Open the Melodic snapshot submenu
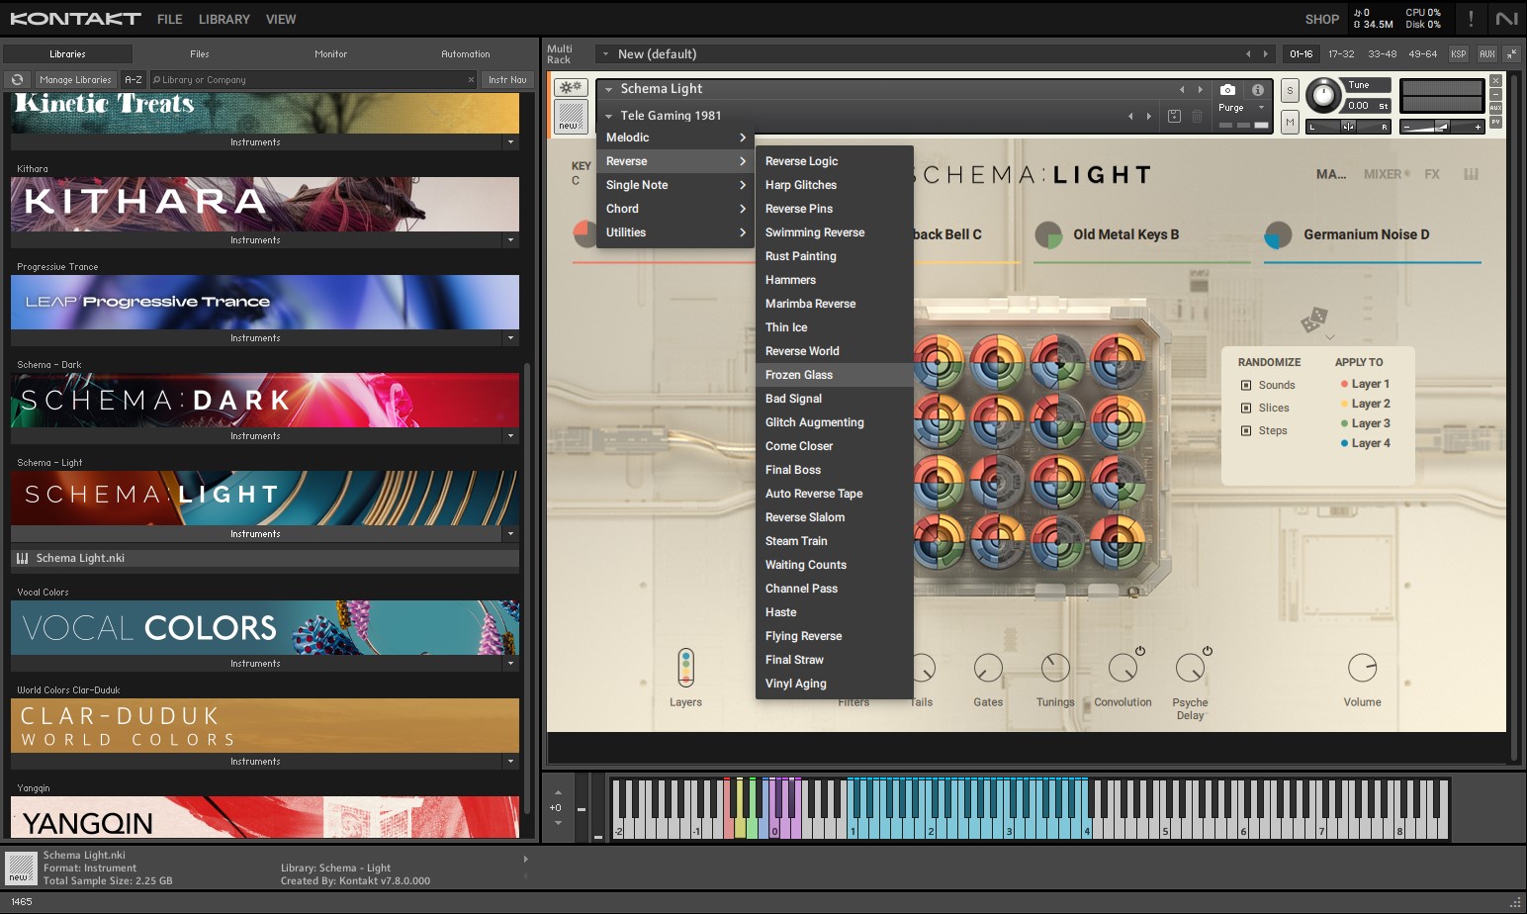 [x=675, y=137]
